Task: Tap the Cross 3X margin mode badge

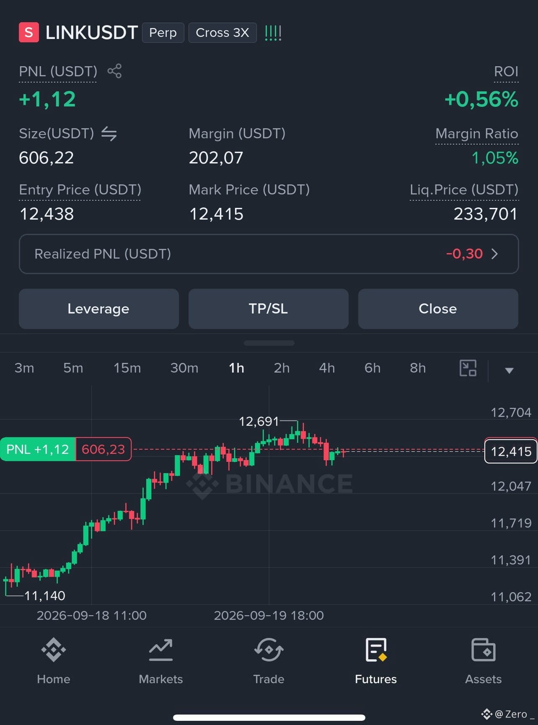Action: click(222, 33)
